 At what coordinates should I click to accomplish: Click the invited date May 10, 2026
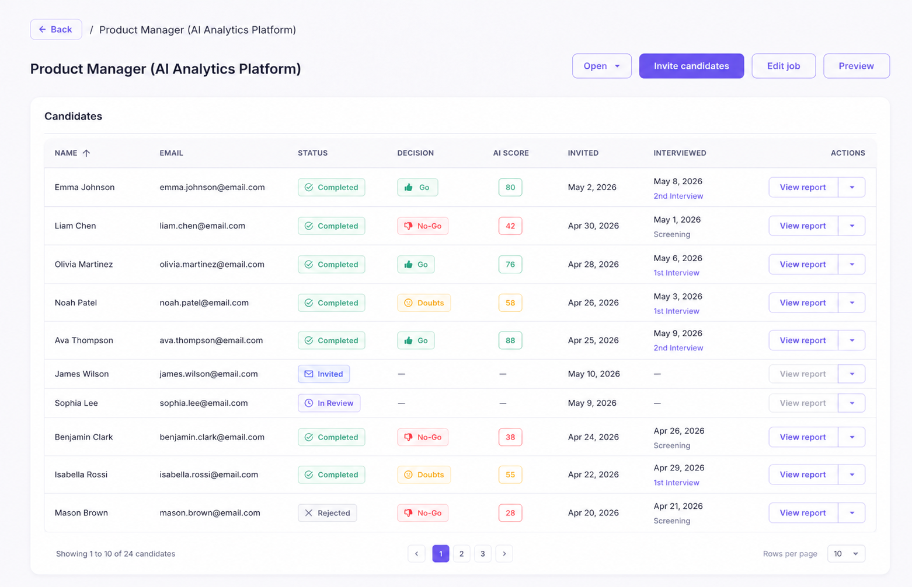[x=594, y=374]
